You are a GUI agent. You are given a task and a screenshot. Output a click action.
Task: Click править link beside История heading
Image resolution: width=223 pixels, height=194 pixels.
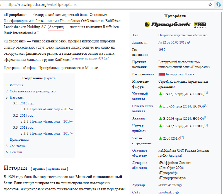(x=39, y=169)
